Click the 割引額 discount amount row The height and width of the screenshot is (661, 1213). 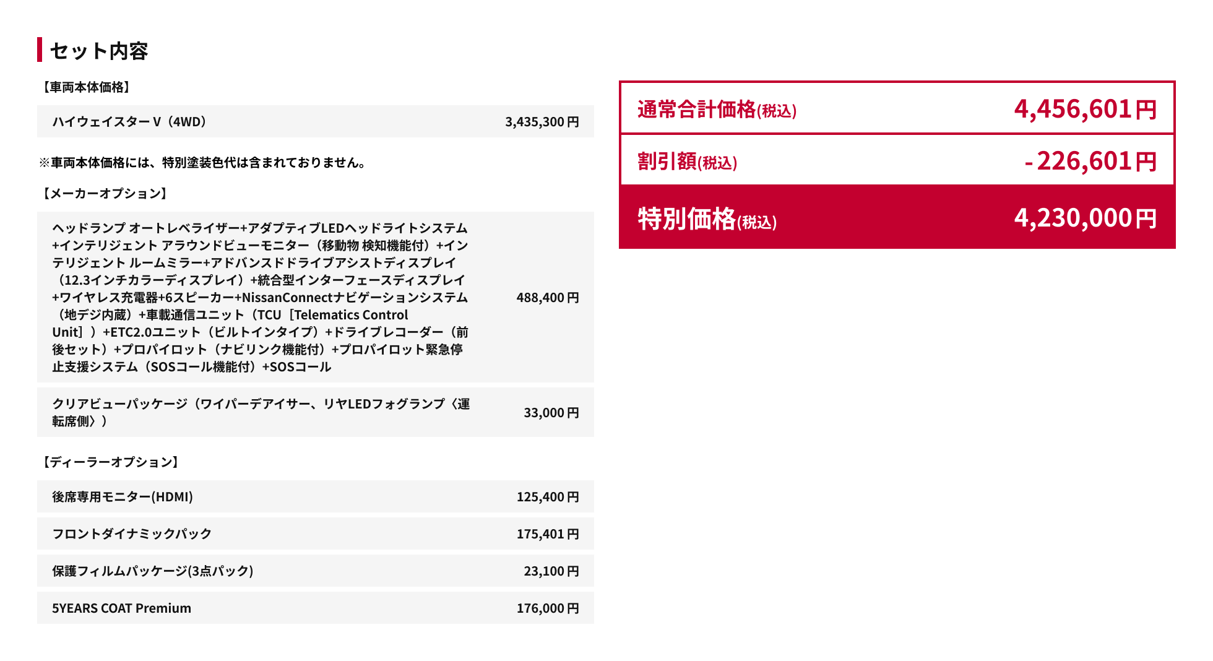pyautogui.click(x=897, y=161)
